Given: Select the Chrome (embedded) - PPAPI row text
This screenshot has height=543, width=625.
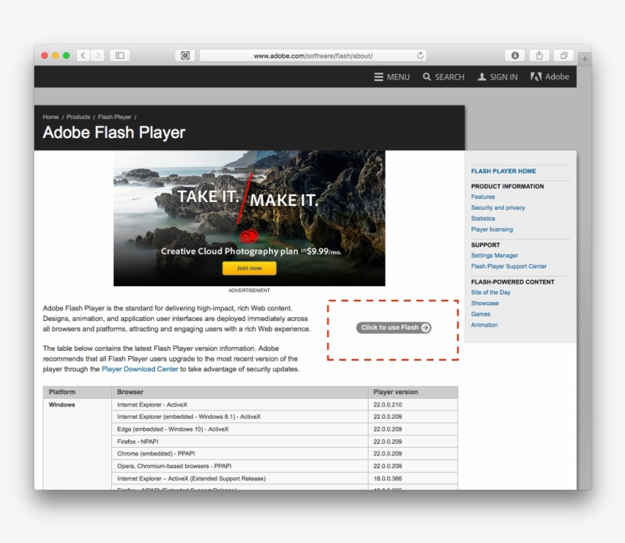Looking at the screenshot, I should point(156,454).
